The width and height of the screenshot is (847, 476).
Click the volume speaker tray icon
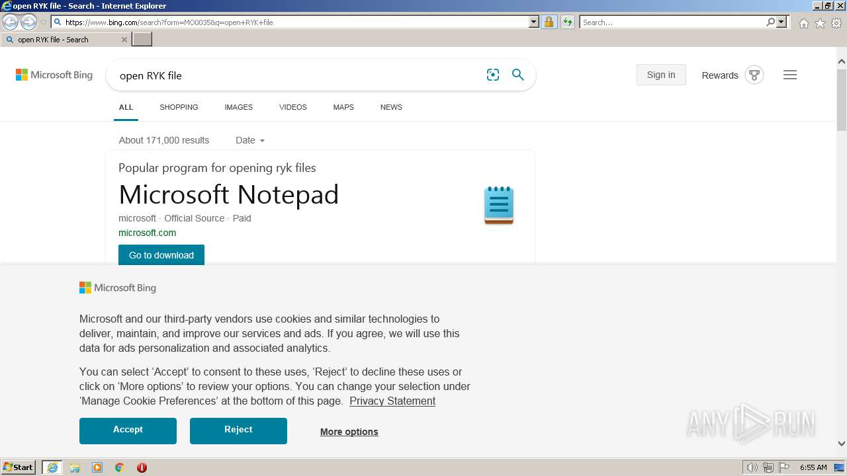pos(752,467)
